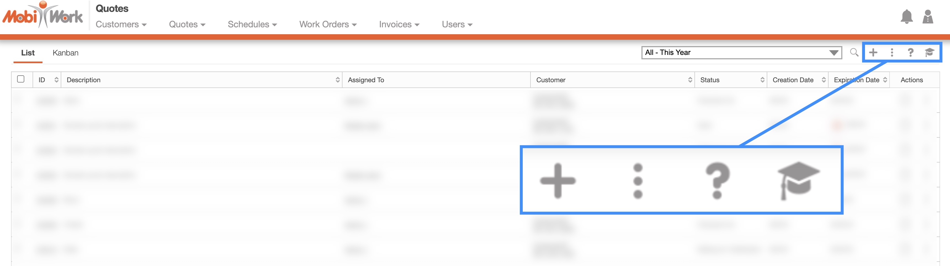Screen dimensions: 950x266
Task: Open the three-dot more options menu
Action: [892, 52]
